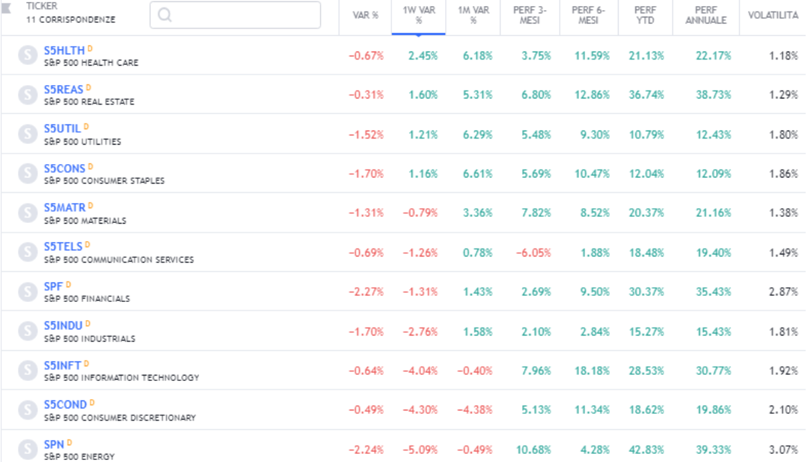Viewport: 807px width, 462px height.
Task: Open the S5TELS ticker link
Action: 63,246
